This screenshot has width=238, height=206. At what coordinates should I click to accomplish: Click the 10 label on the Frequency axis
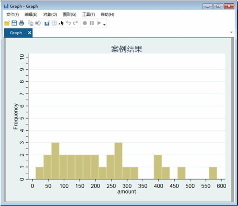pos(22,57)
